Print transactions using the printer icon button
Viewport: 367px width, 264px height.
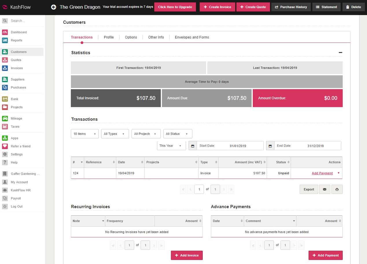click(x=337, y=189)
